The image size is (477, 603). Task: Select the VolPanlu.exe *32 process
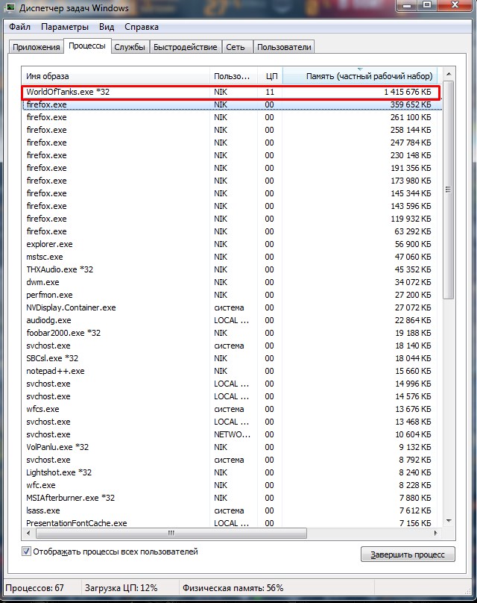(231, 447)
